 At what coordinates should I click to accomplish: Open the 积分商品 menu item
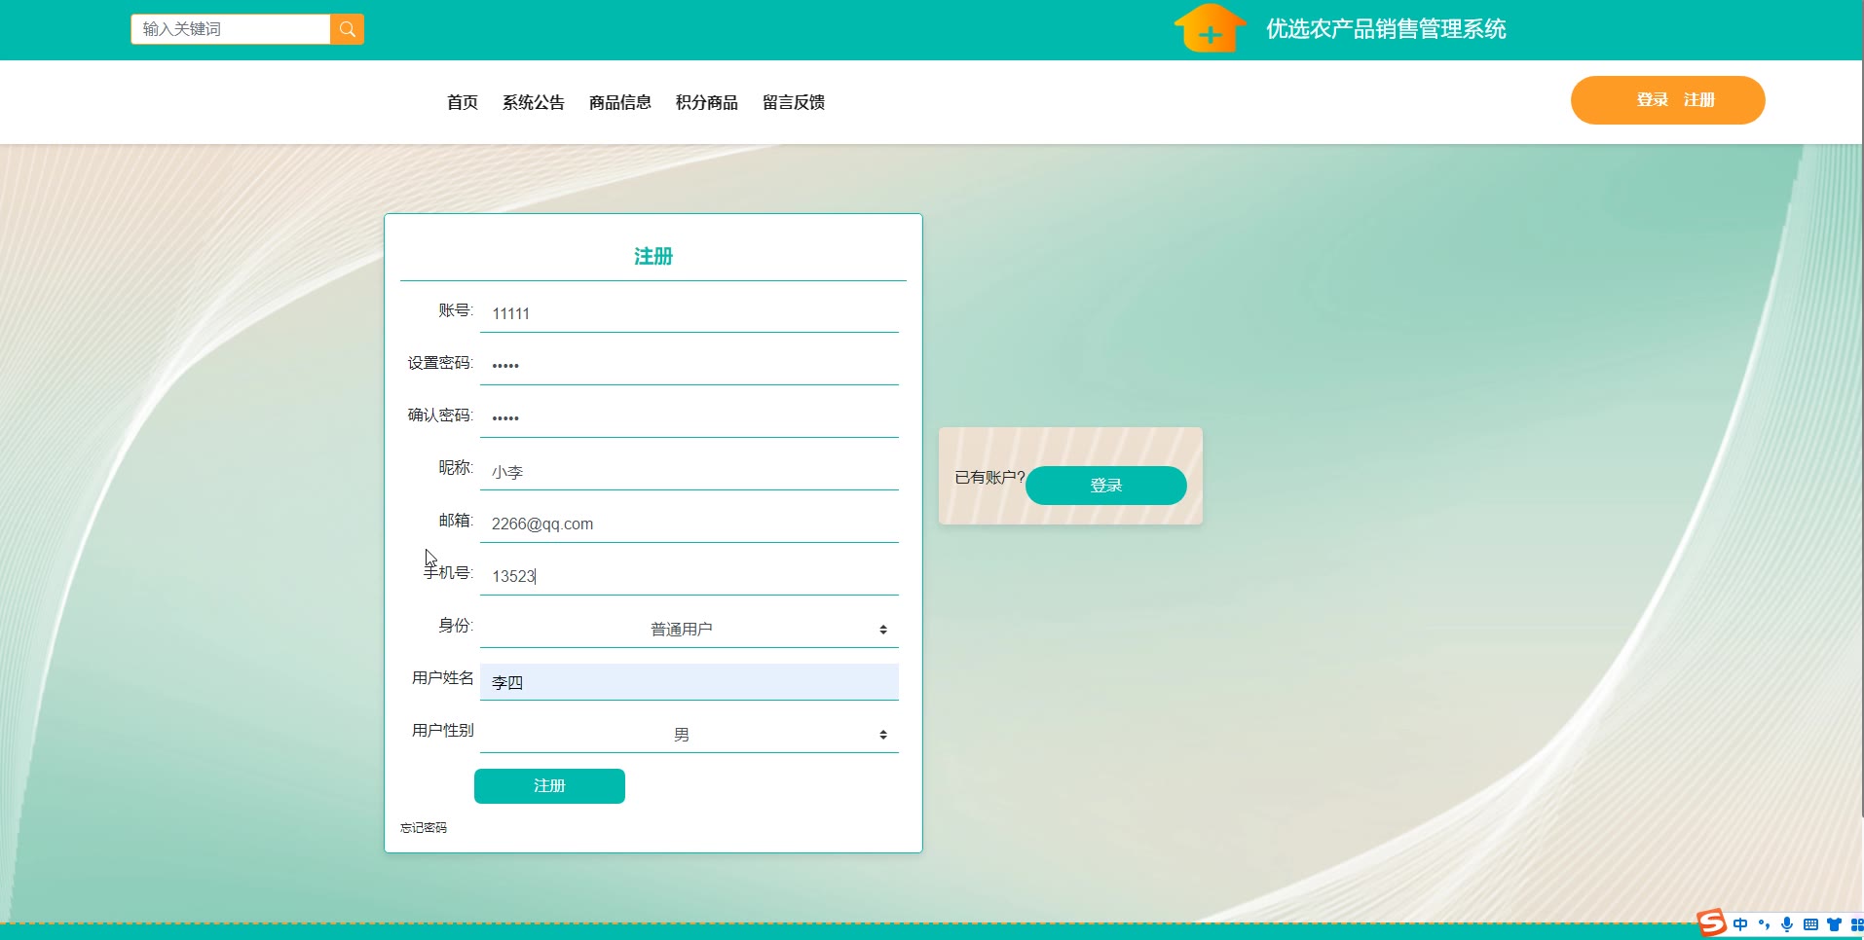tap(707, 102)
